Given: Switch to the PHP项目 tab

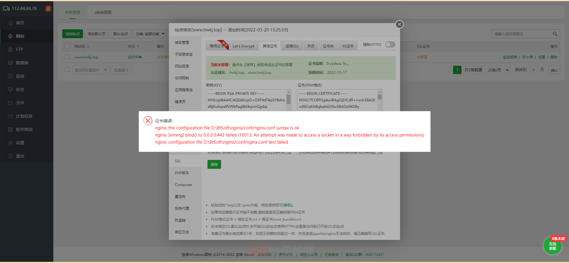Looking at the screenshot, I should click(x=73, y=12).
